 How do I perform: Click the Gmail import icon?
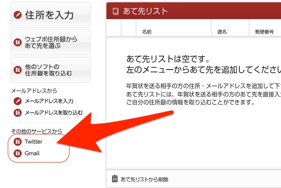(x=18, y=153)
